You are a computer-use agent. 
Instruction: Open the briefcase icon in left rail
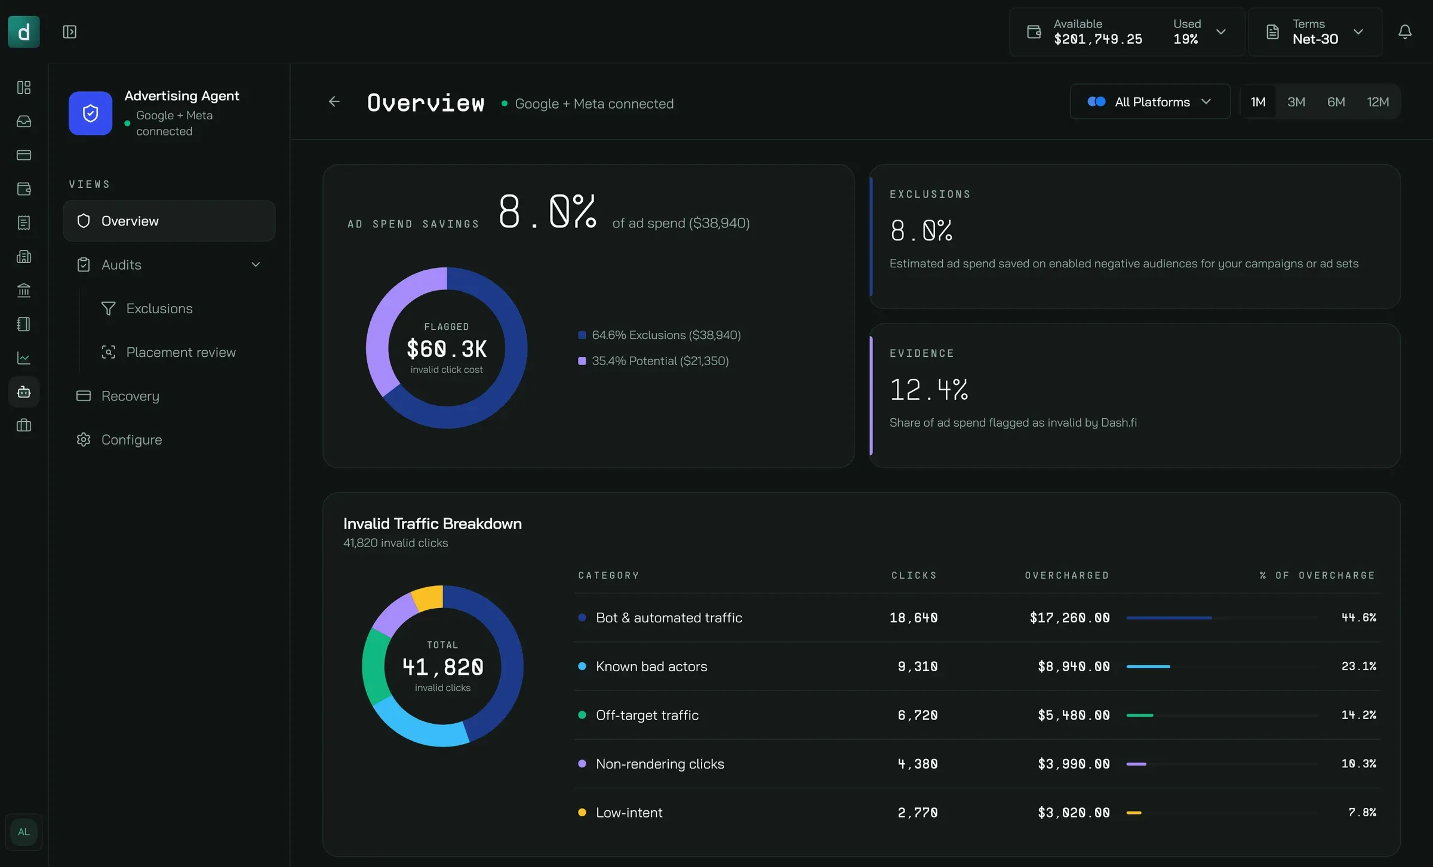click(24, 425)
